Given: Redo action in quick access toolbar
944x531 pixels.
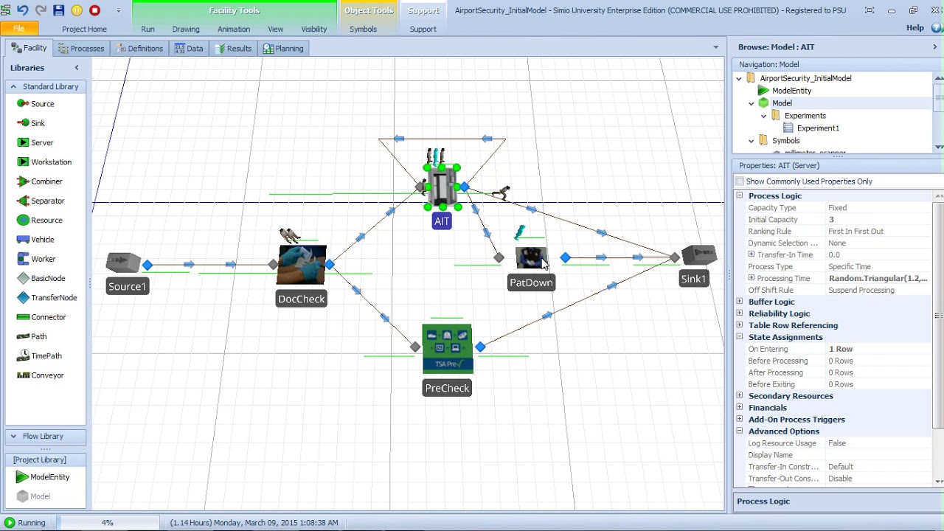Looking at the screenshot, I should pyautogui.click(x=41, y=10).
